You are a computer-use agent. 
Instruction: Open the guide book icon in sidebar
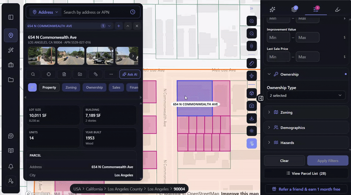[11, 151]
